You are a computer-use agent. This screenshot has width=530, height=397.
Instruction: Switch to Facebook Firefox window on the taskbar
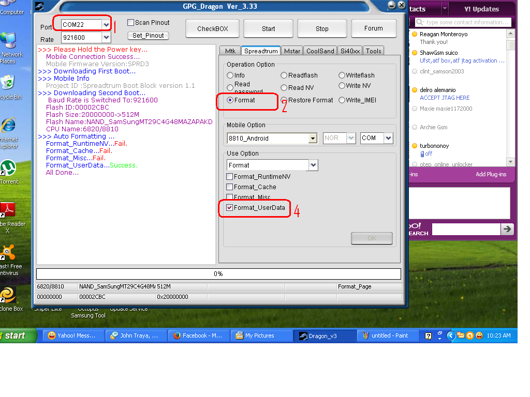click(x=199, y=335)
